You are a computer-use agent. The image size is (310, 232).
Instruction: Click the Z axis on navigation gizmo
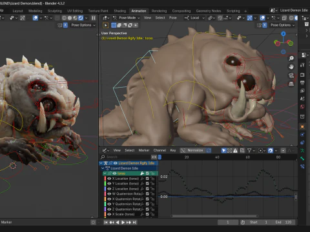(284, 34)
